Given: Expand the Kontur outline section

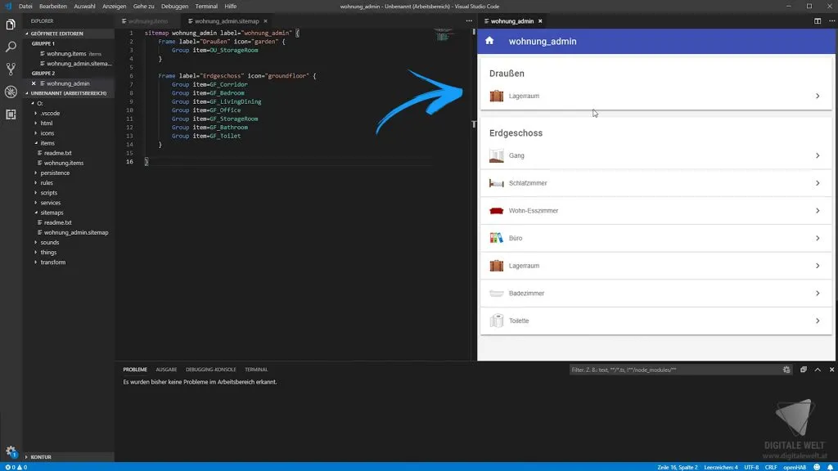Looking at the screenshot, I should (x=41, y=457).
